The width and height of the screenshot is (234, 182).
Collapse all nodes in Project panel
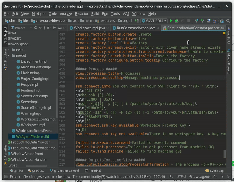[41, 28]
